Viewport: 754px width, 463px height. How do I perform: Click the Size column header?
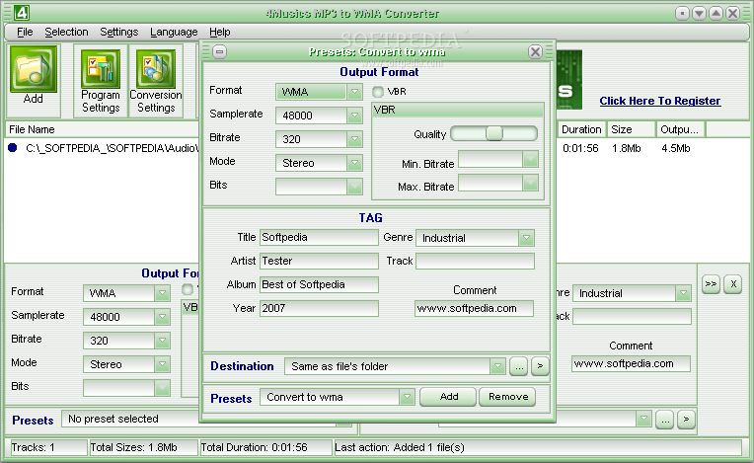631,129
